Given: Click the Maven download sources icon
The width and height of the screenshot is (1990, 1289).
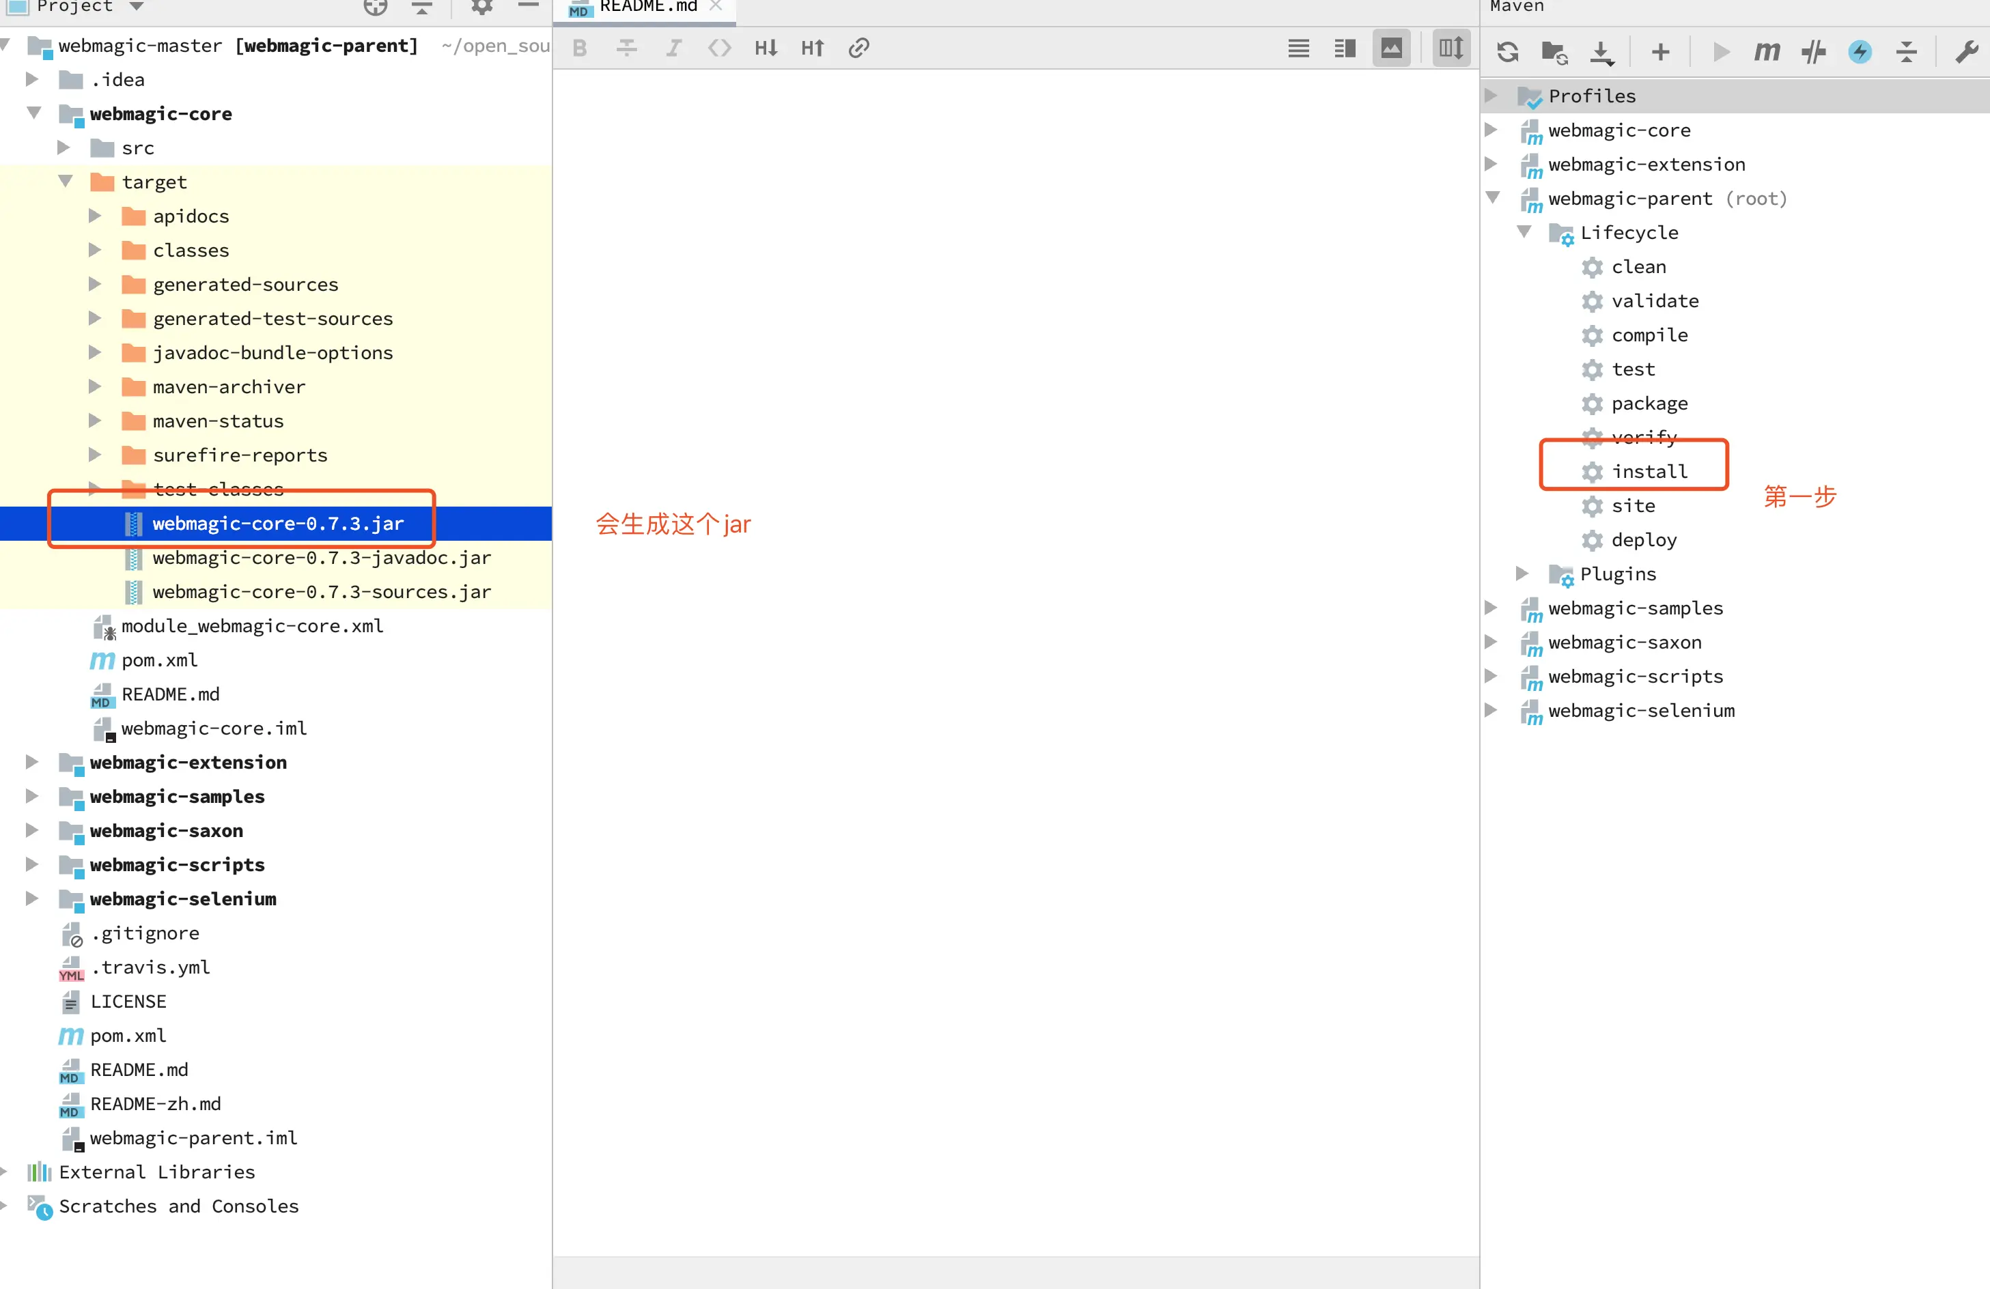Looking at the screenshot, I should [x=1601, y=52].
